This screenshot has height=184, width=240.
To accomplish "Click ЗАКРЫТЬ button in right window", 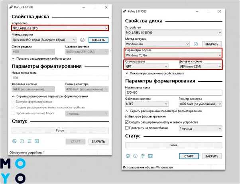I will 212,156.
